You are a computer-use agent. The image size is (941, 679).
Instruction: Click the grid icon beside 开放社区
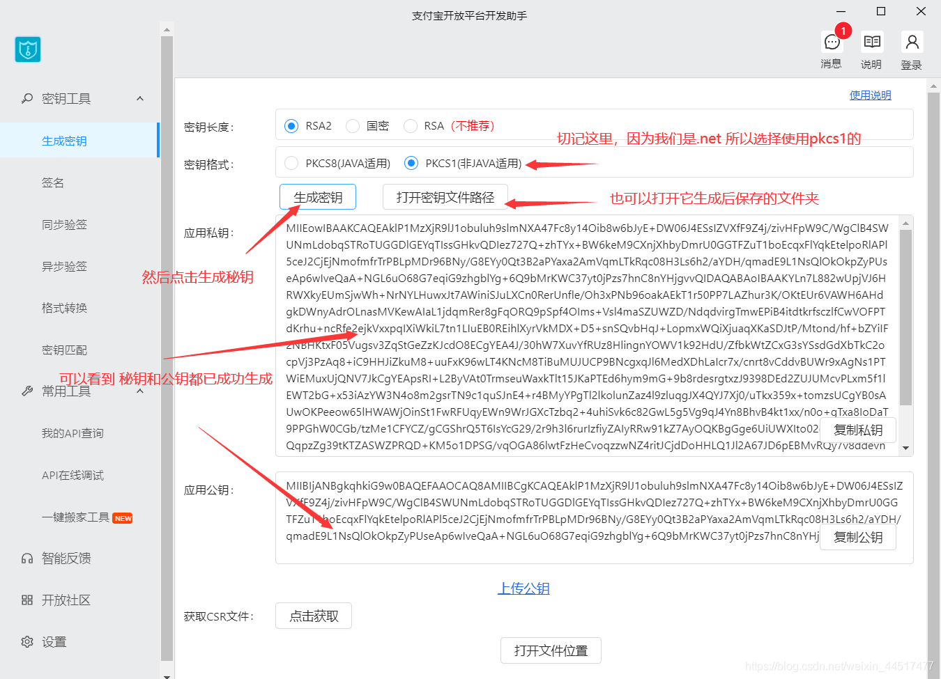point(27,600)
